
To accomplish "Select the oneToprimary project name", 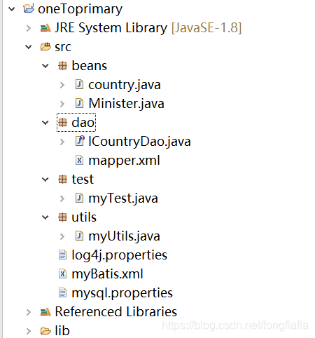I will coord(80,10).
